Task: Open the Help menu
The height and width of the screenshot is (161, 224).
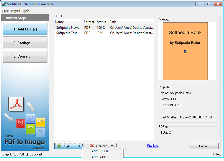Action: [26, 11]
